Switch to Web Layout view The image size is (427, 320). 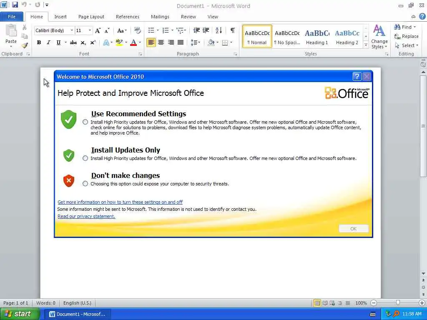(332, 303)
